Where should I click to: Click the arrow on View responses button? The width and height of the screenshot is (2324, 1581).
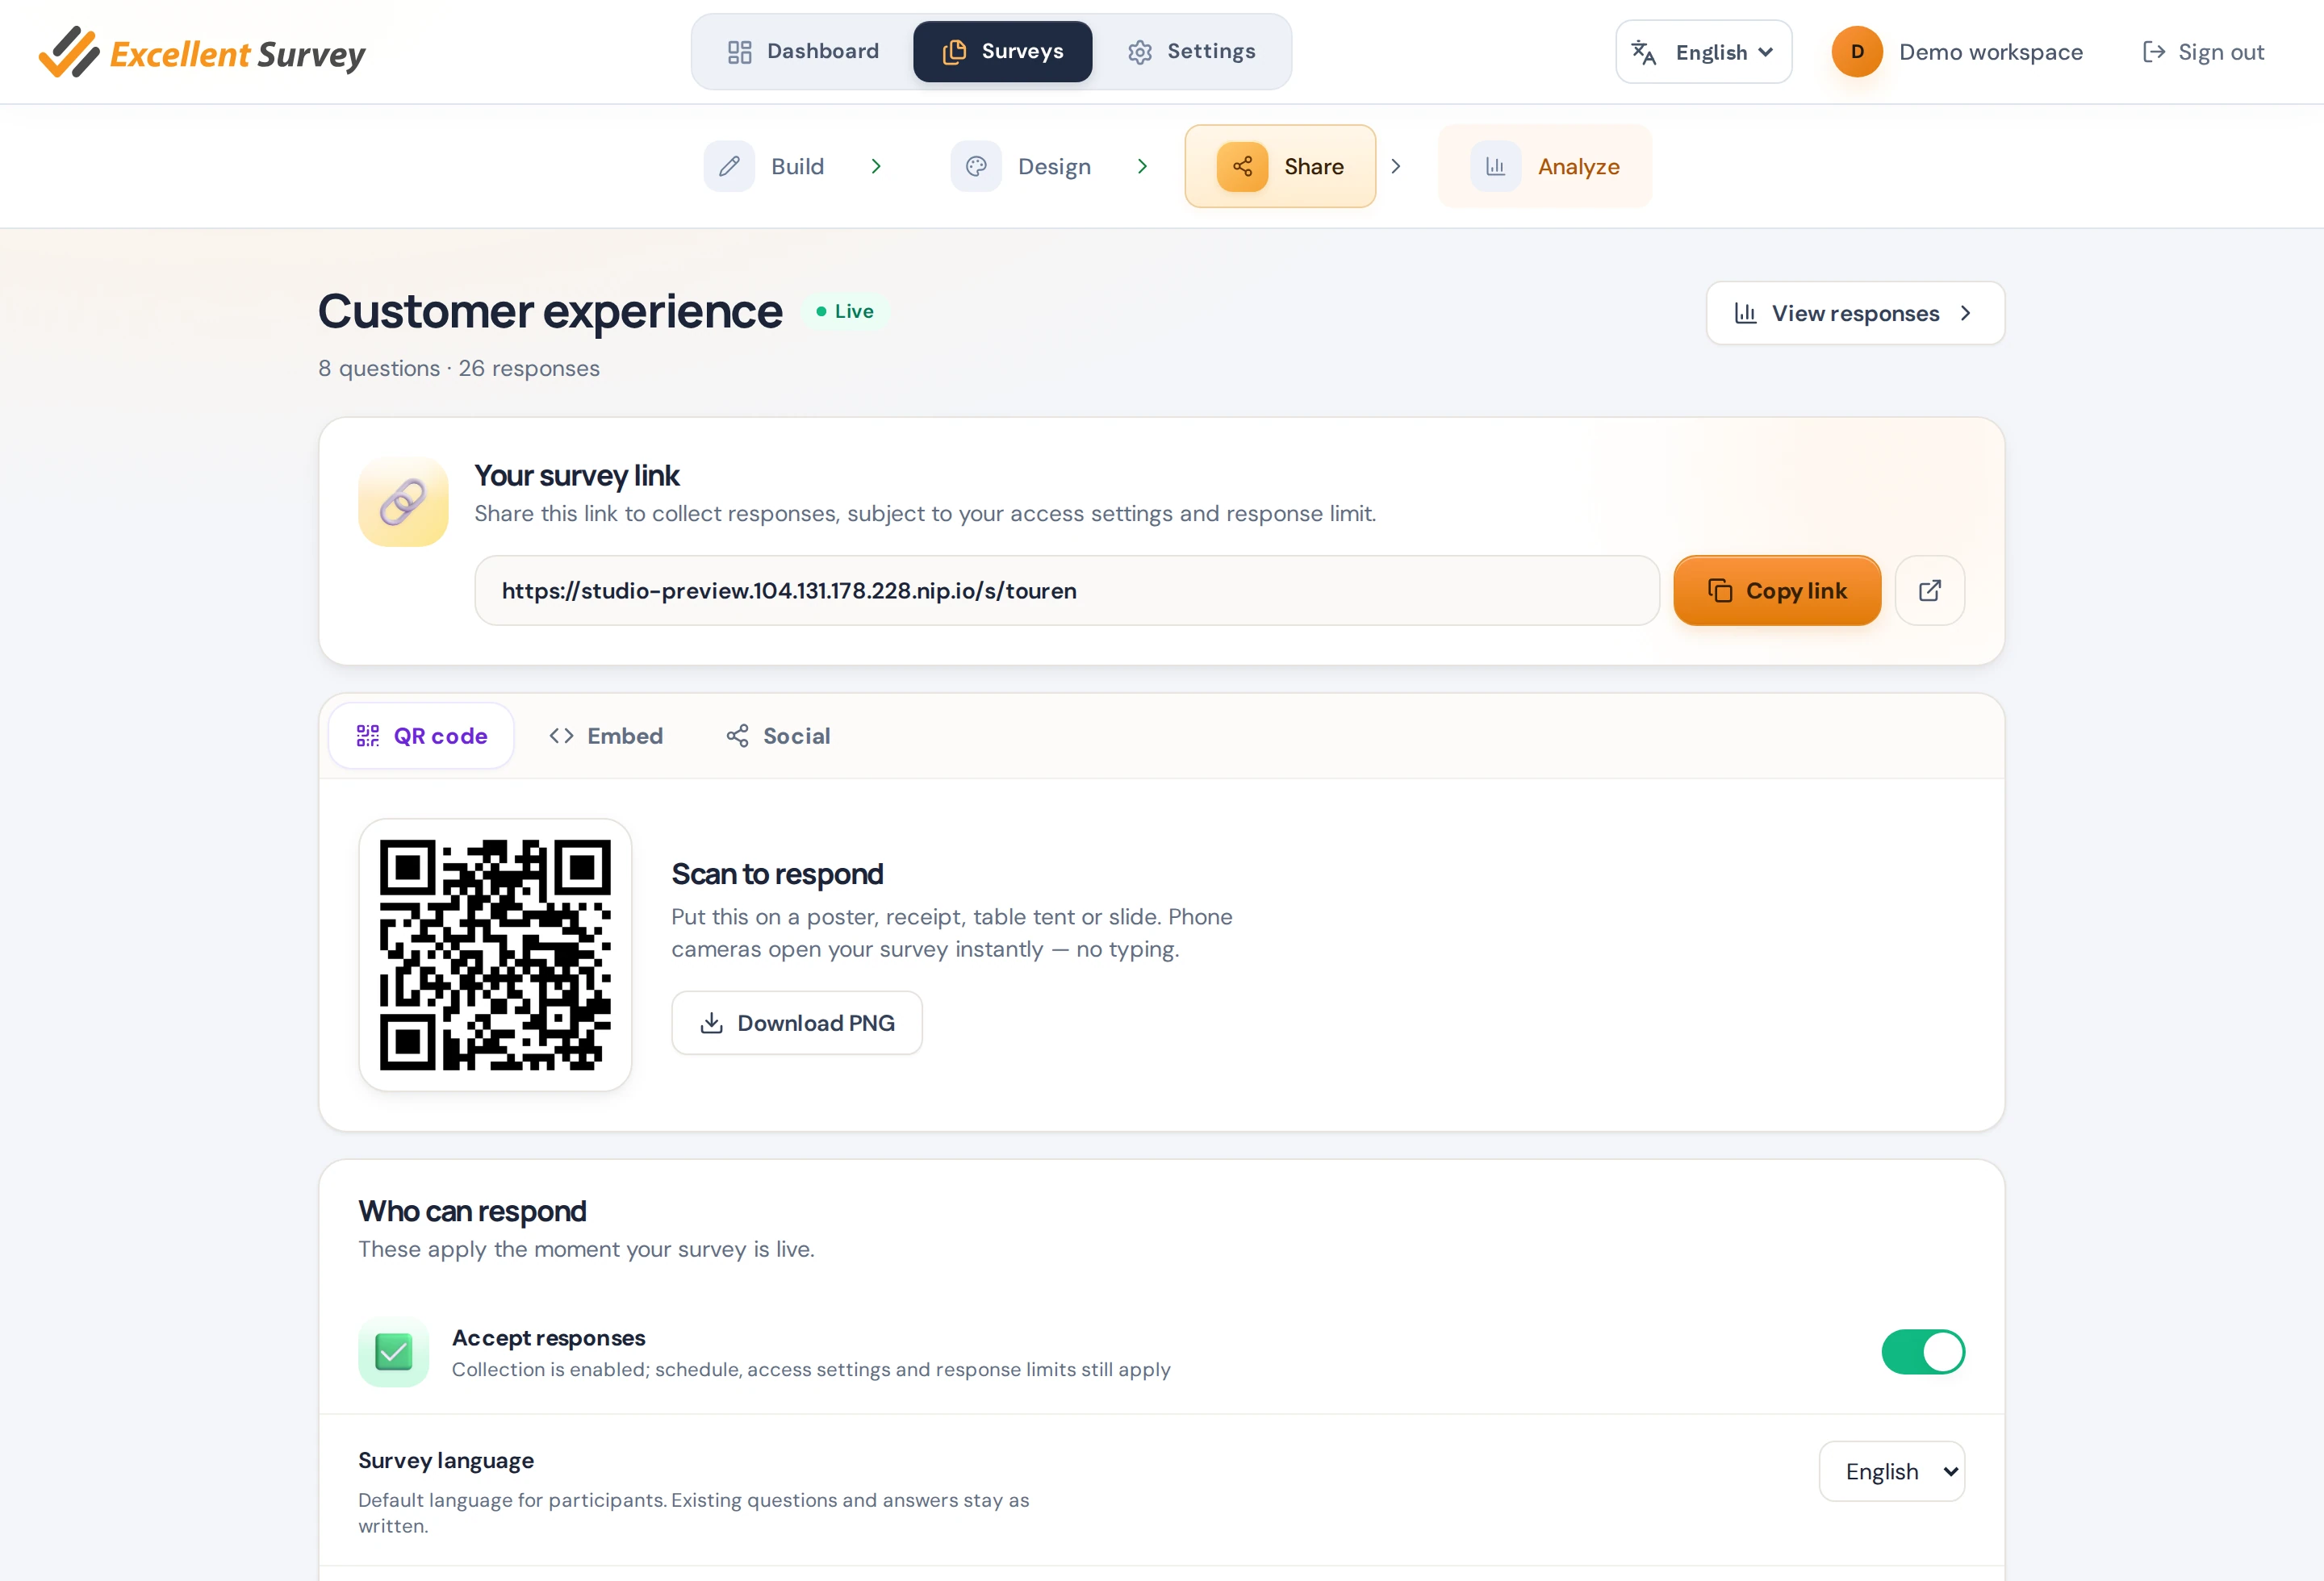coord(1966,313)
